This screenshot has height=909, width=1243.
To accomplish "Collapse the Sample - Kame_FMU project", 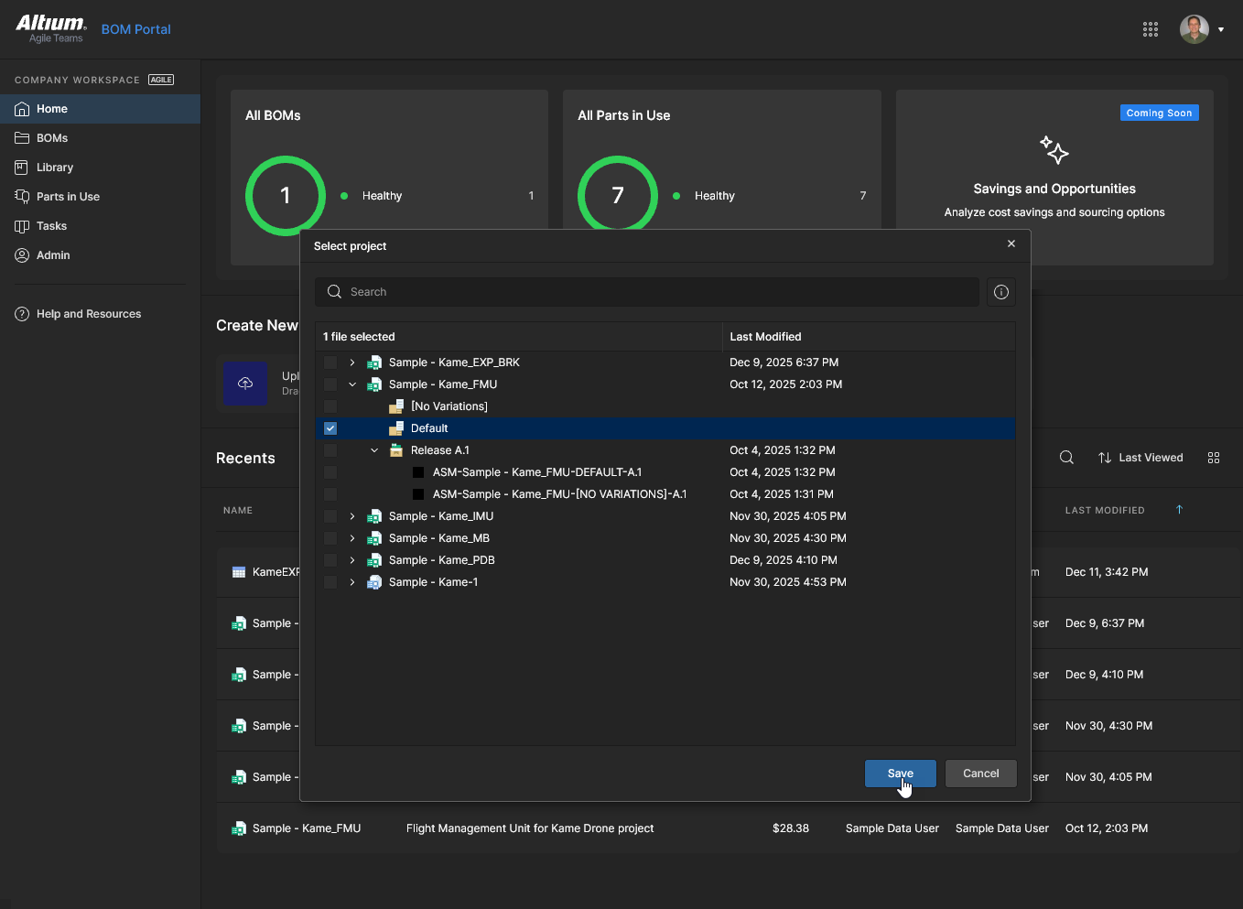I will (352, 384).
